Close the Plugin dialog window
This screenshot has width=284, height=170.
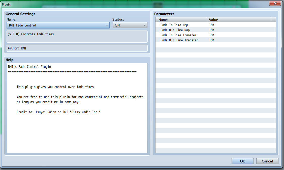pos(275,3)
